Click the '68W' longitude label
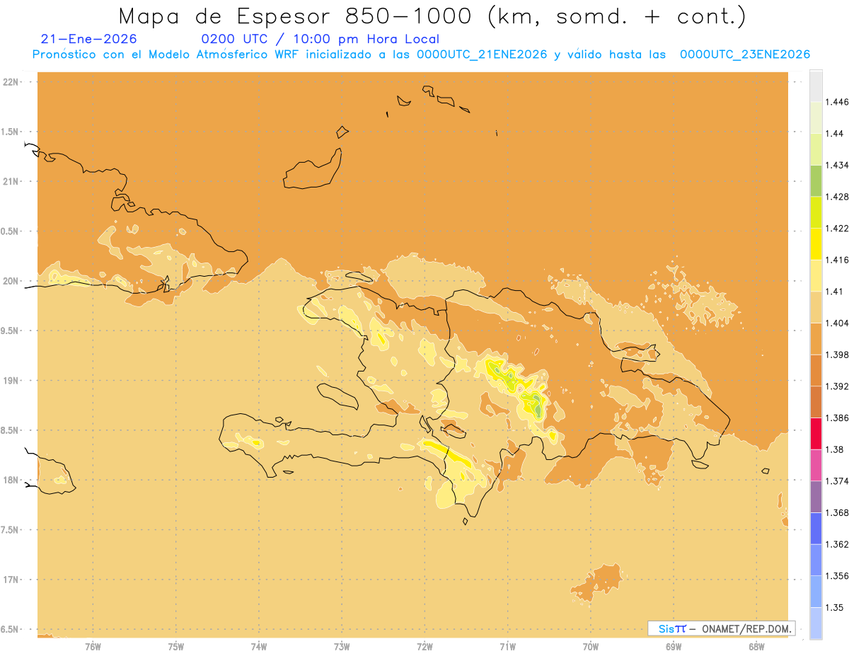Image resolution: width=849 pixels, height=656 pixels. click(x=756, y=647)
